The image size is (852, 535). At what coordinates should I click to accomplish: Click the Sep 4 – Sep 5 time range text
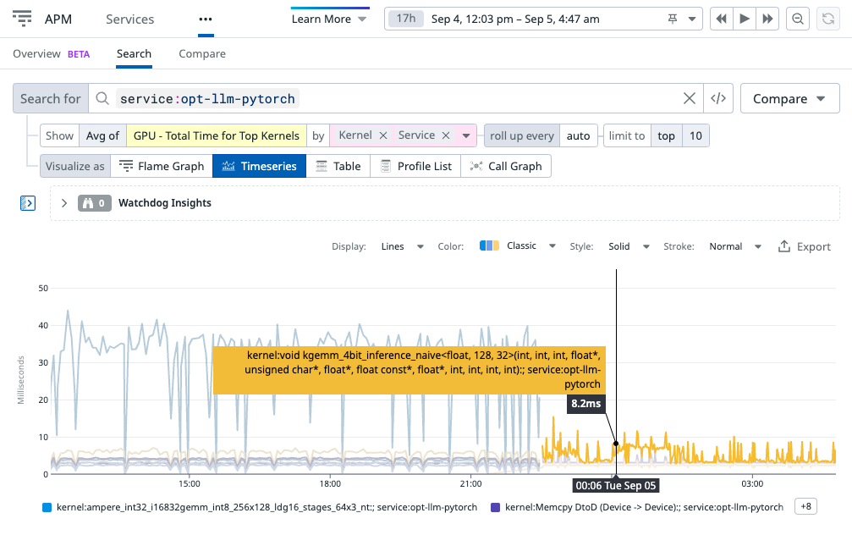point(515,19)
